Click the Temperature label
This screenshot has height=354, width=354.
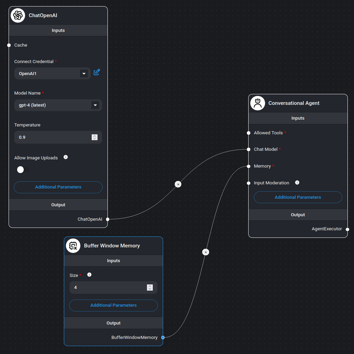point(27,125)
